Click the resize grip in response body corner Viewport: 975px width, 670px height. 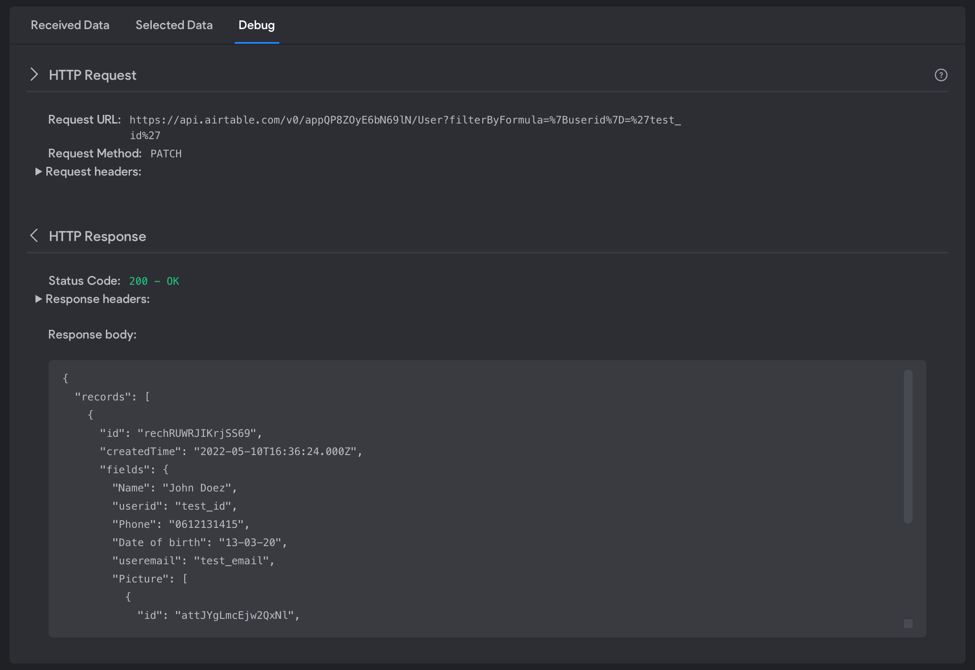coord(908,624)
